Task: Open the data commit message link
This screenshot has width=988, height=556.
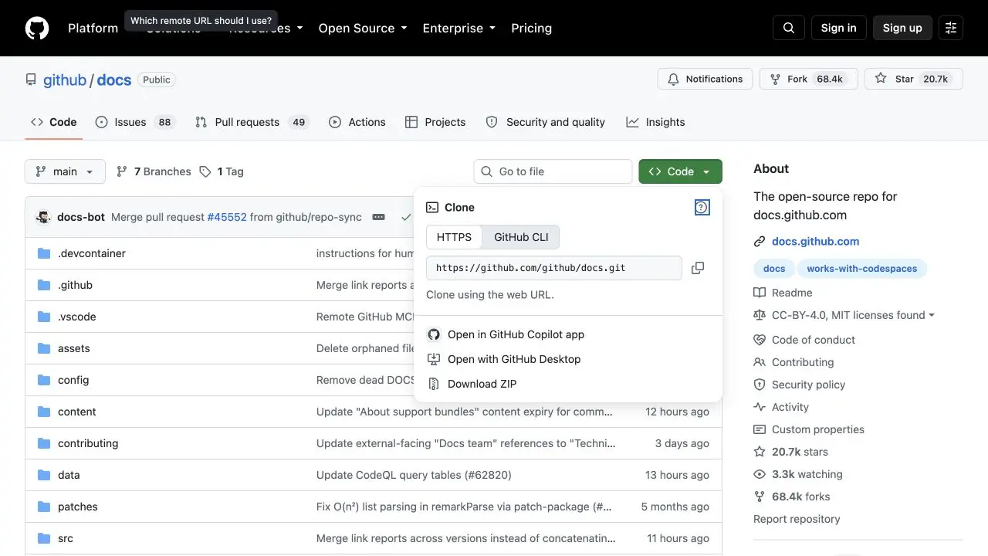Action: tap(414, 475)
